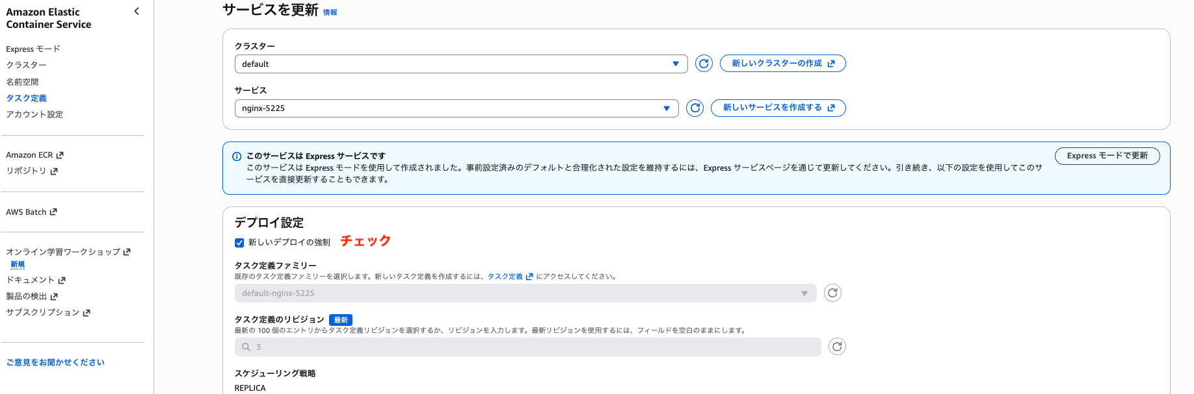Open アカウント設定 in the sidebar
The height and width of the screenshot is (394, 1194).
(34, 114)
